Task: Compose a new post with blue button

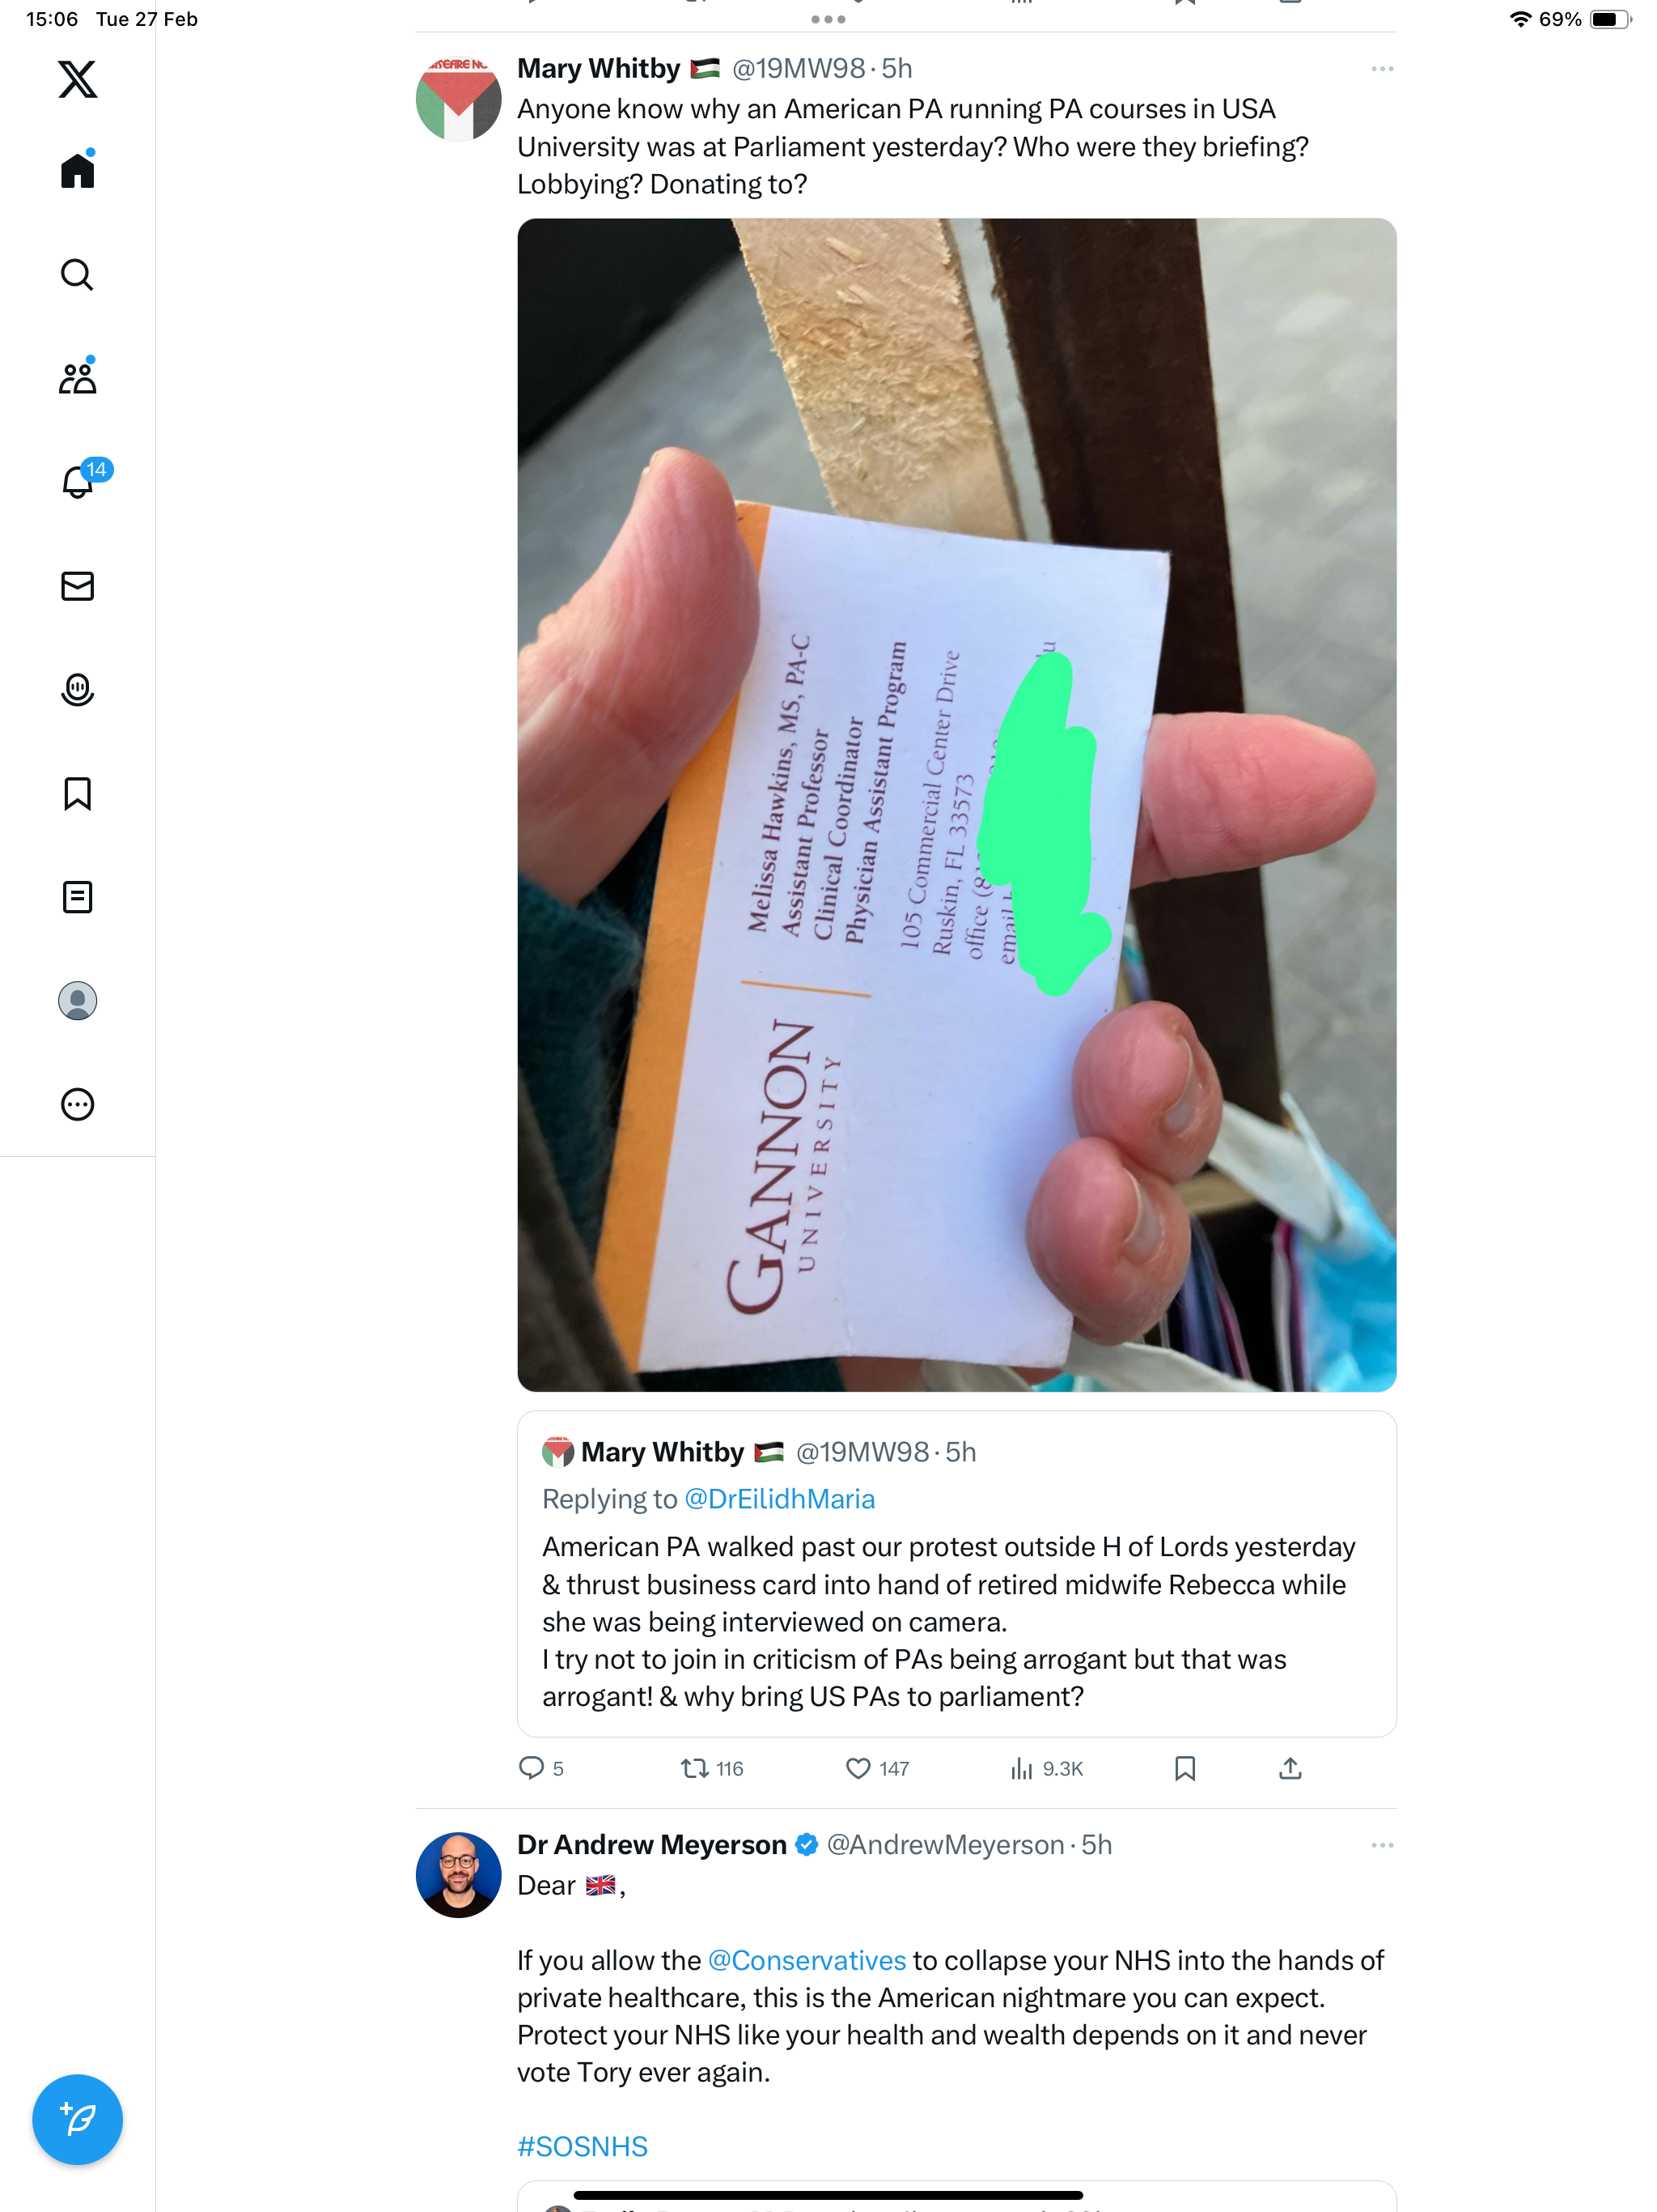Action: pyautogui.click(x=77, y=2119)
